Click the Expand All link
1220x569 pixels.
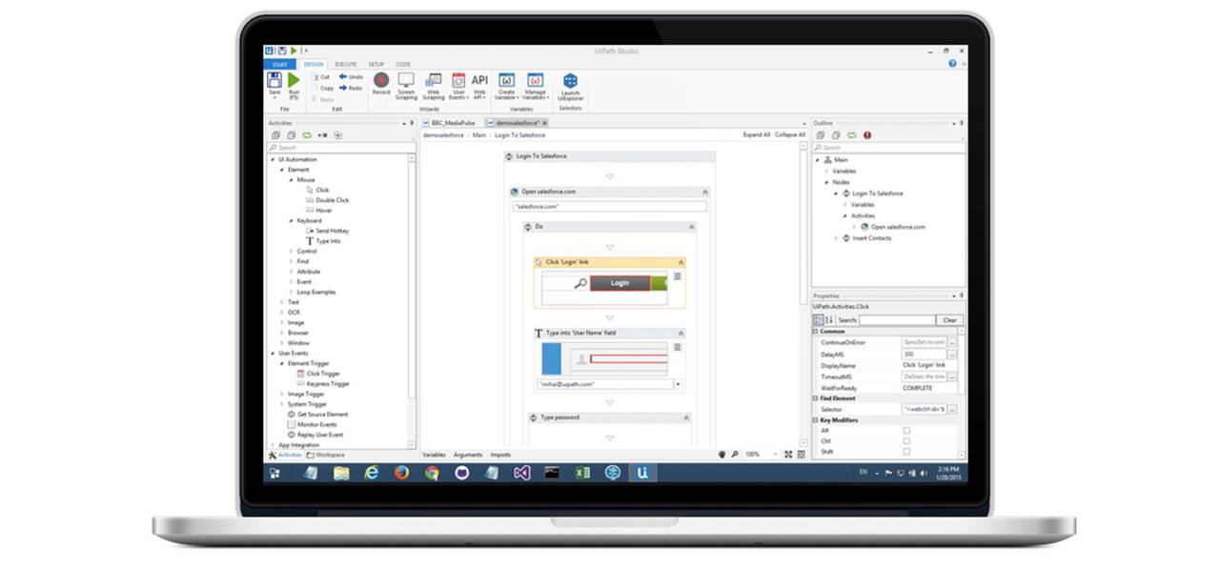coord(757,135)
